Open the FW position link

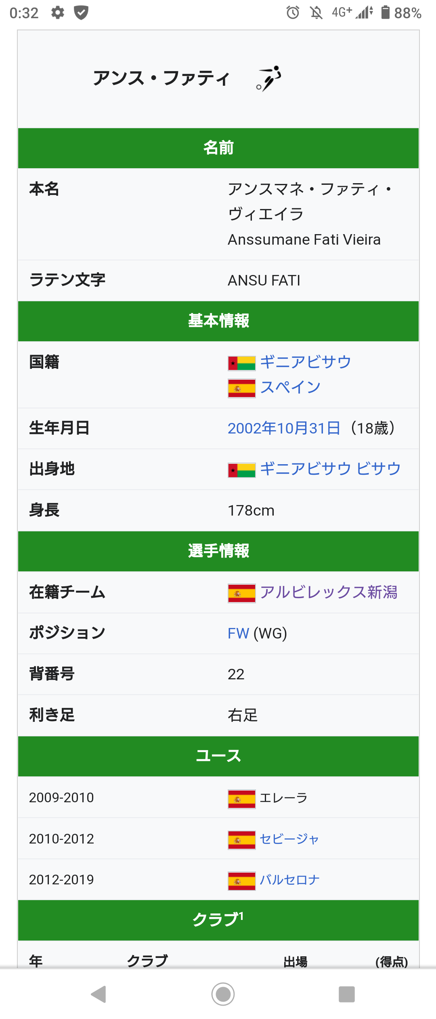(238, 633)
